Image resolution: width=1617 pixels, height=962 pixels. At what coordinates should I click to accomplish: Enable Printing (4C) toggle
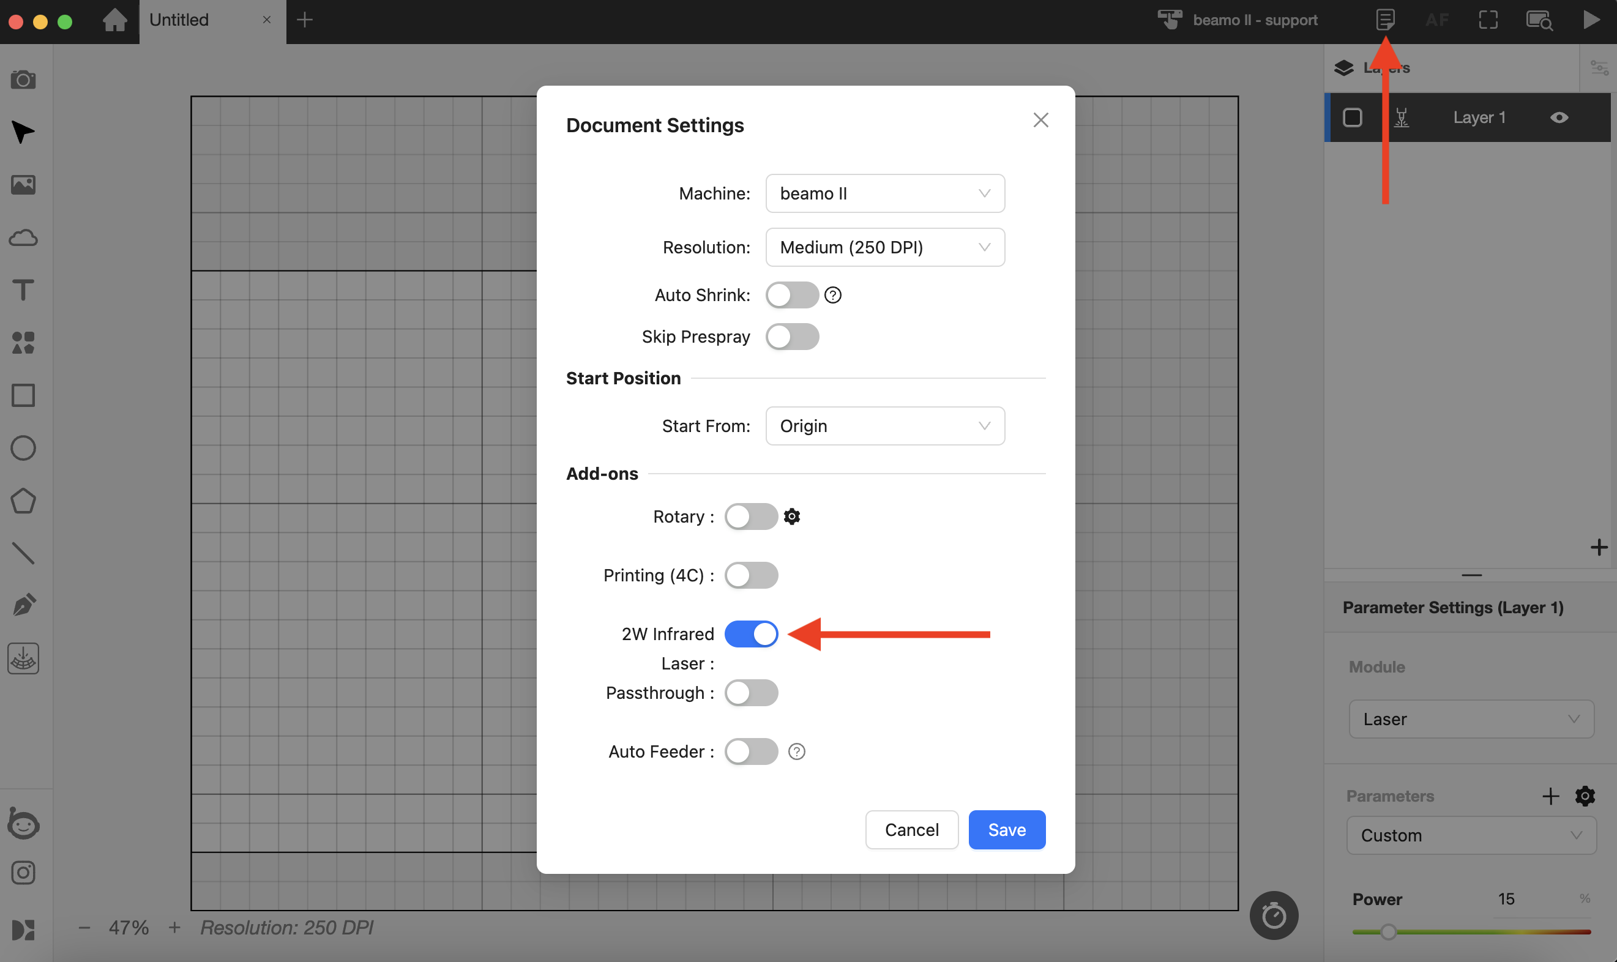[x=751, y=575]
